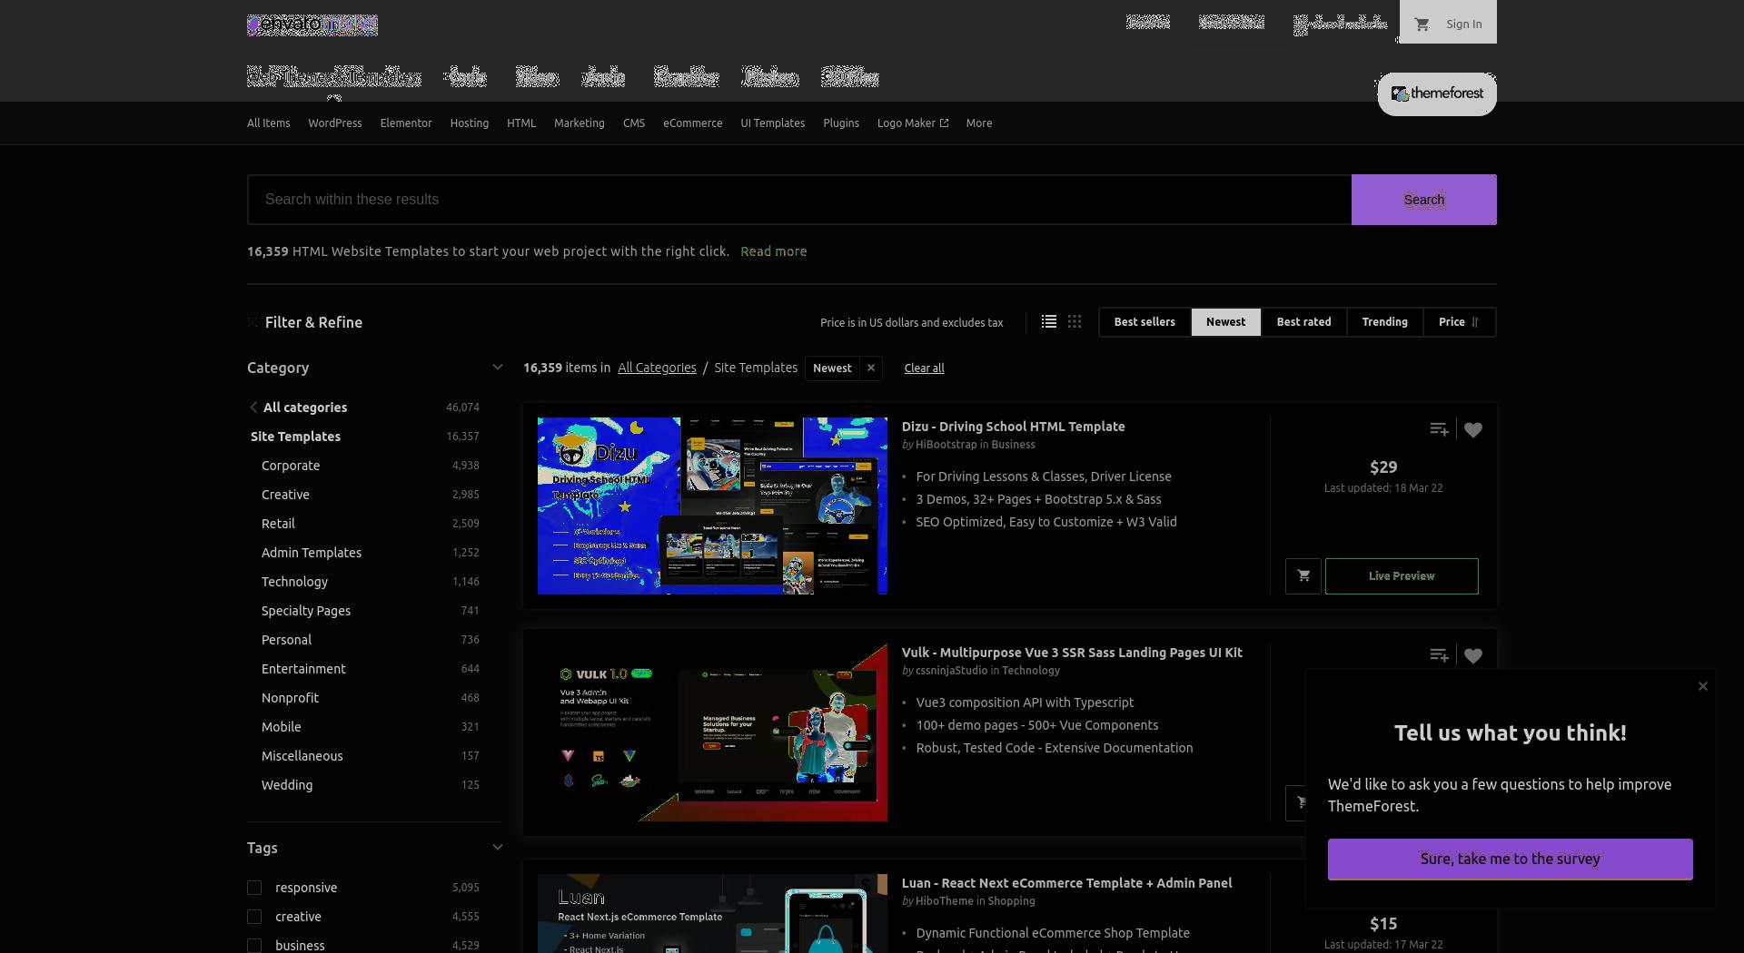
Task: Open author cssninjaStudio profile link
Action: pyautogui.click(x=951, y=671)
